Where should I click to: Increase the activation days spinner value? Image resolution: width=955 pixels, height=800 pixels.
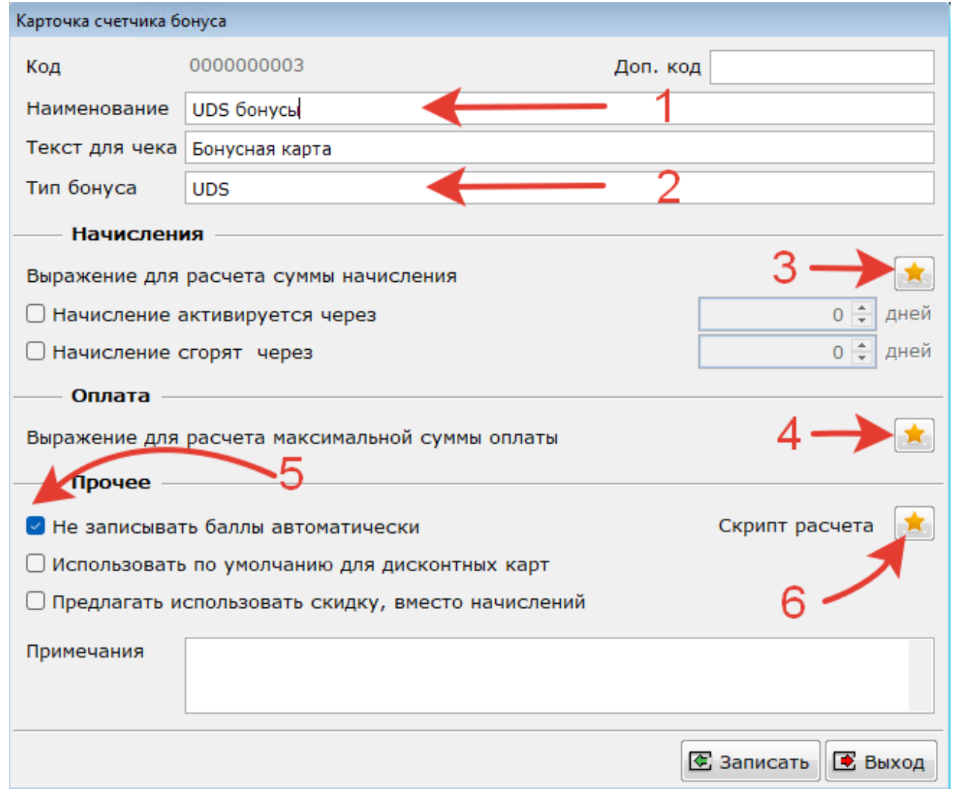(x=862, y=307)
